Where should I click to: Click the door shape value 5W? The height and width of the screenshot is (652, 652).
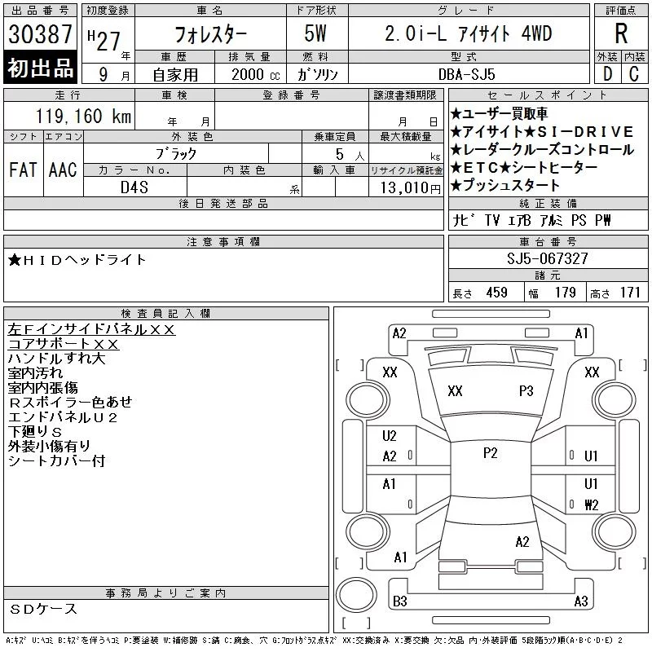pos(315,33)
